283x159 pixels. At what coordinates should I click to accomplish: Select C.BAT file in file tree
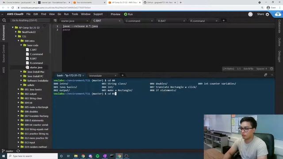click(33, 50)
